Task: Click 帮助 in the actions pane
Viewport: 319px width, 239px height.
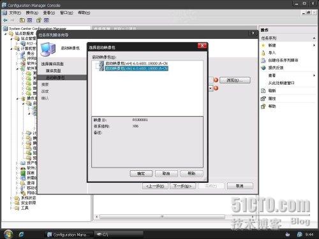Action: [x=272, y=106]
